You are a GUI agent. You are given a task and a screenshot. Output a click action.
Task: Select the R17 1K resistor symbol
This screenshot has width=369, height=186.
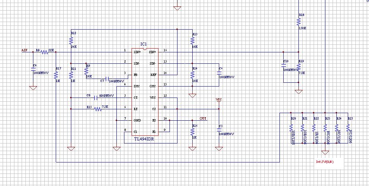coord(56,75)
